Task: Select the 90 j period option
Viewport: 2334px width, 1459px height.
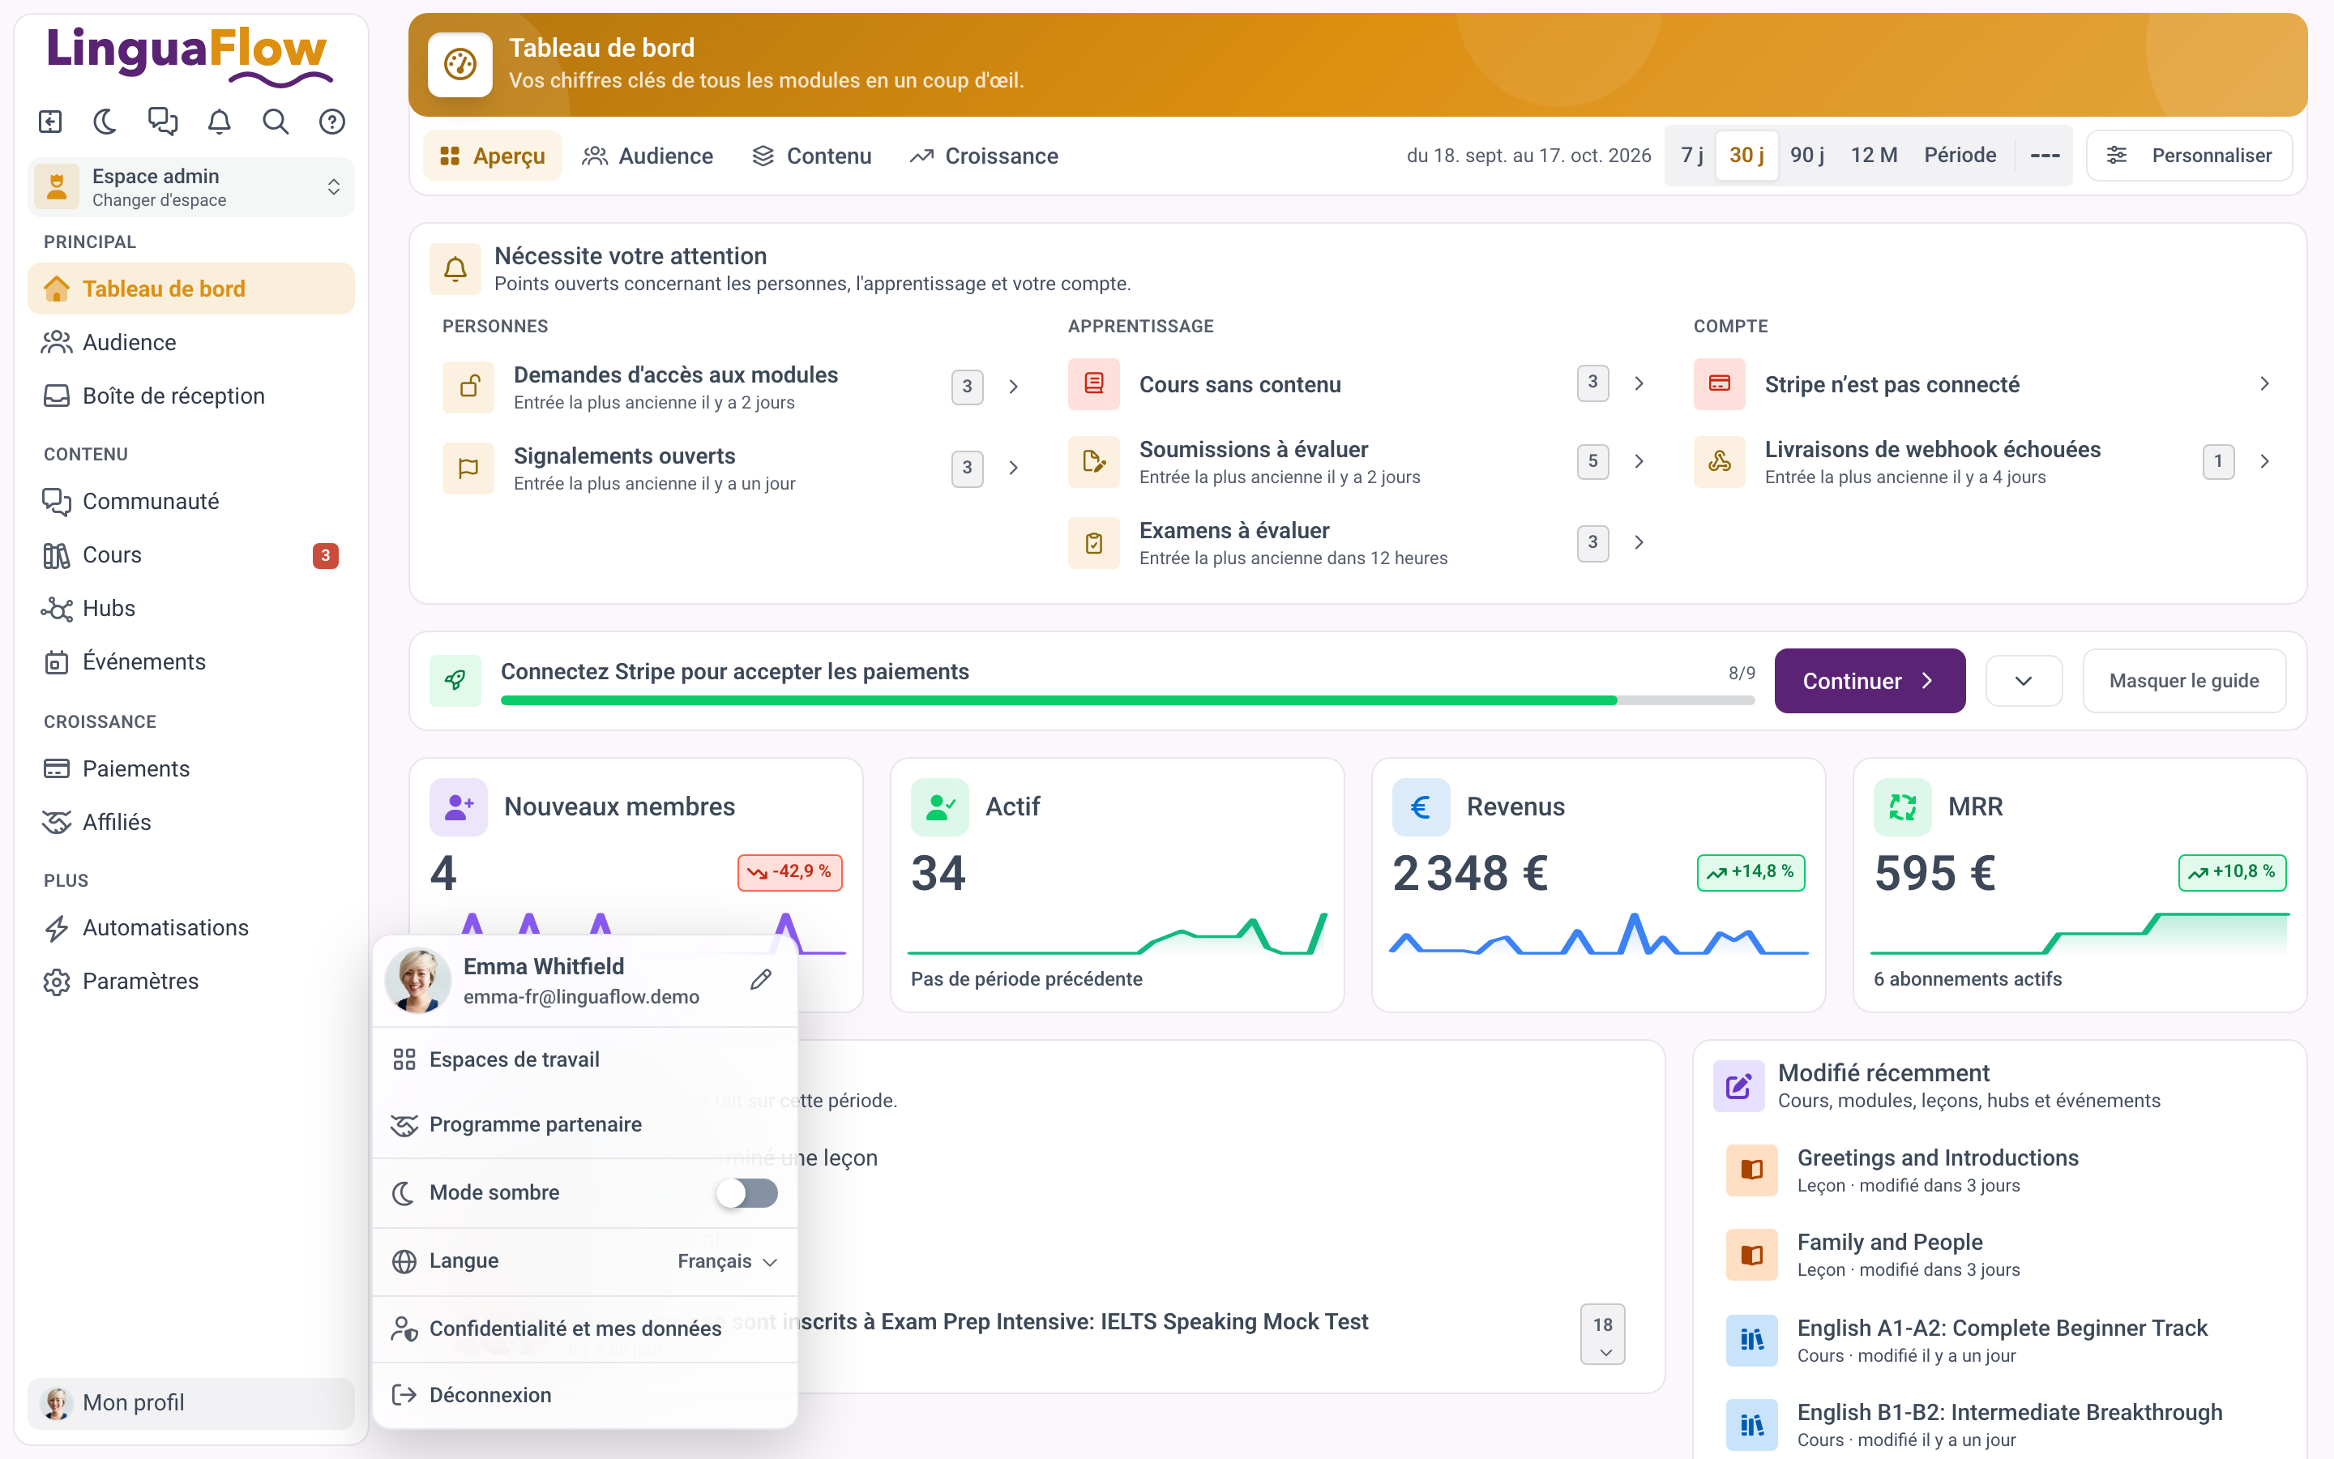Action: coord(1806,156)
